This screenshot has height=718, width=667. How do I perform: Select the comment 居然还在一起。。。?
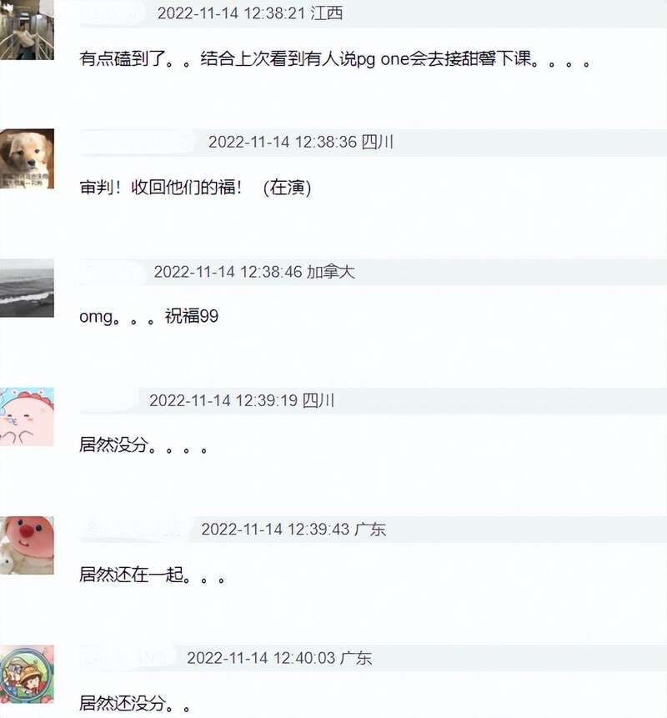(x=153, y=575)
